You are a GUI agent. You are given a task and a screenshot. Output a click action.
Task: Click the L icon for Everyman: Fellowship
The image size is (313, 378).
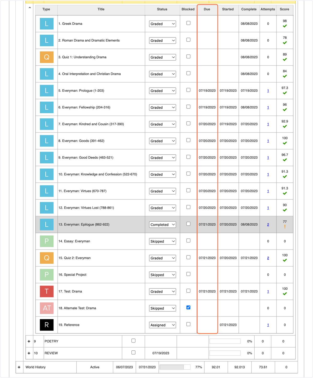pyautogui.click(x=47, y=107)
